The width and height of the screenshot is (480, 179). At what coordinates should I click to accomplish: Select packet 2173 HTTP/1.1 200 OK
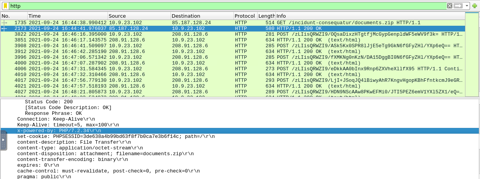233,28
